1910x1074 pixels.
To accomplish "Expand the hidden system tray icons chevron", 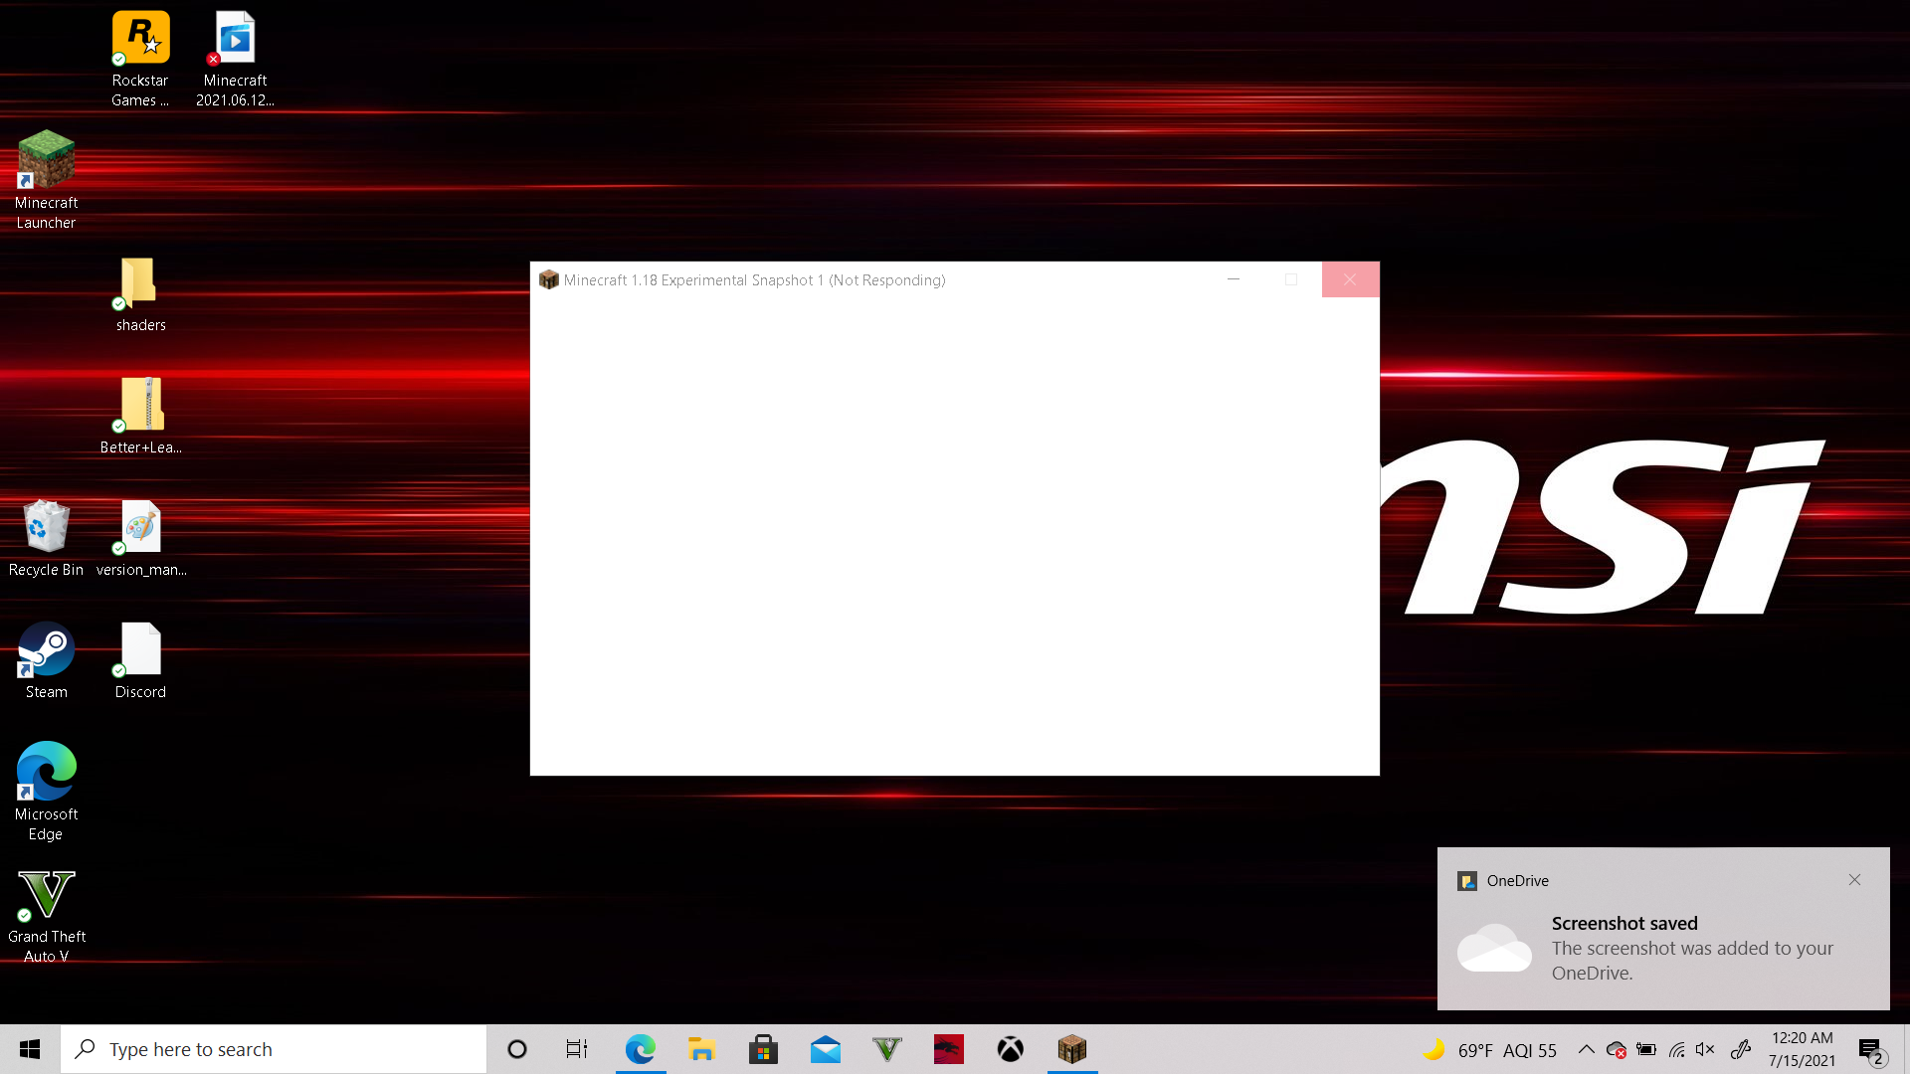I will point(1586,1049).
